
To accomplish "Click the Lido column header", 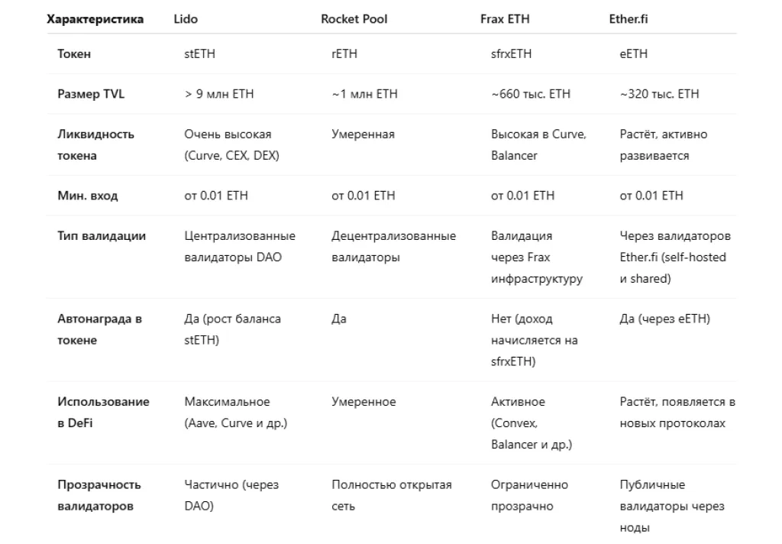I will [186, 19].
